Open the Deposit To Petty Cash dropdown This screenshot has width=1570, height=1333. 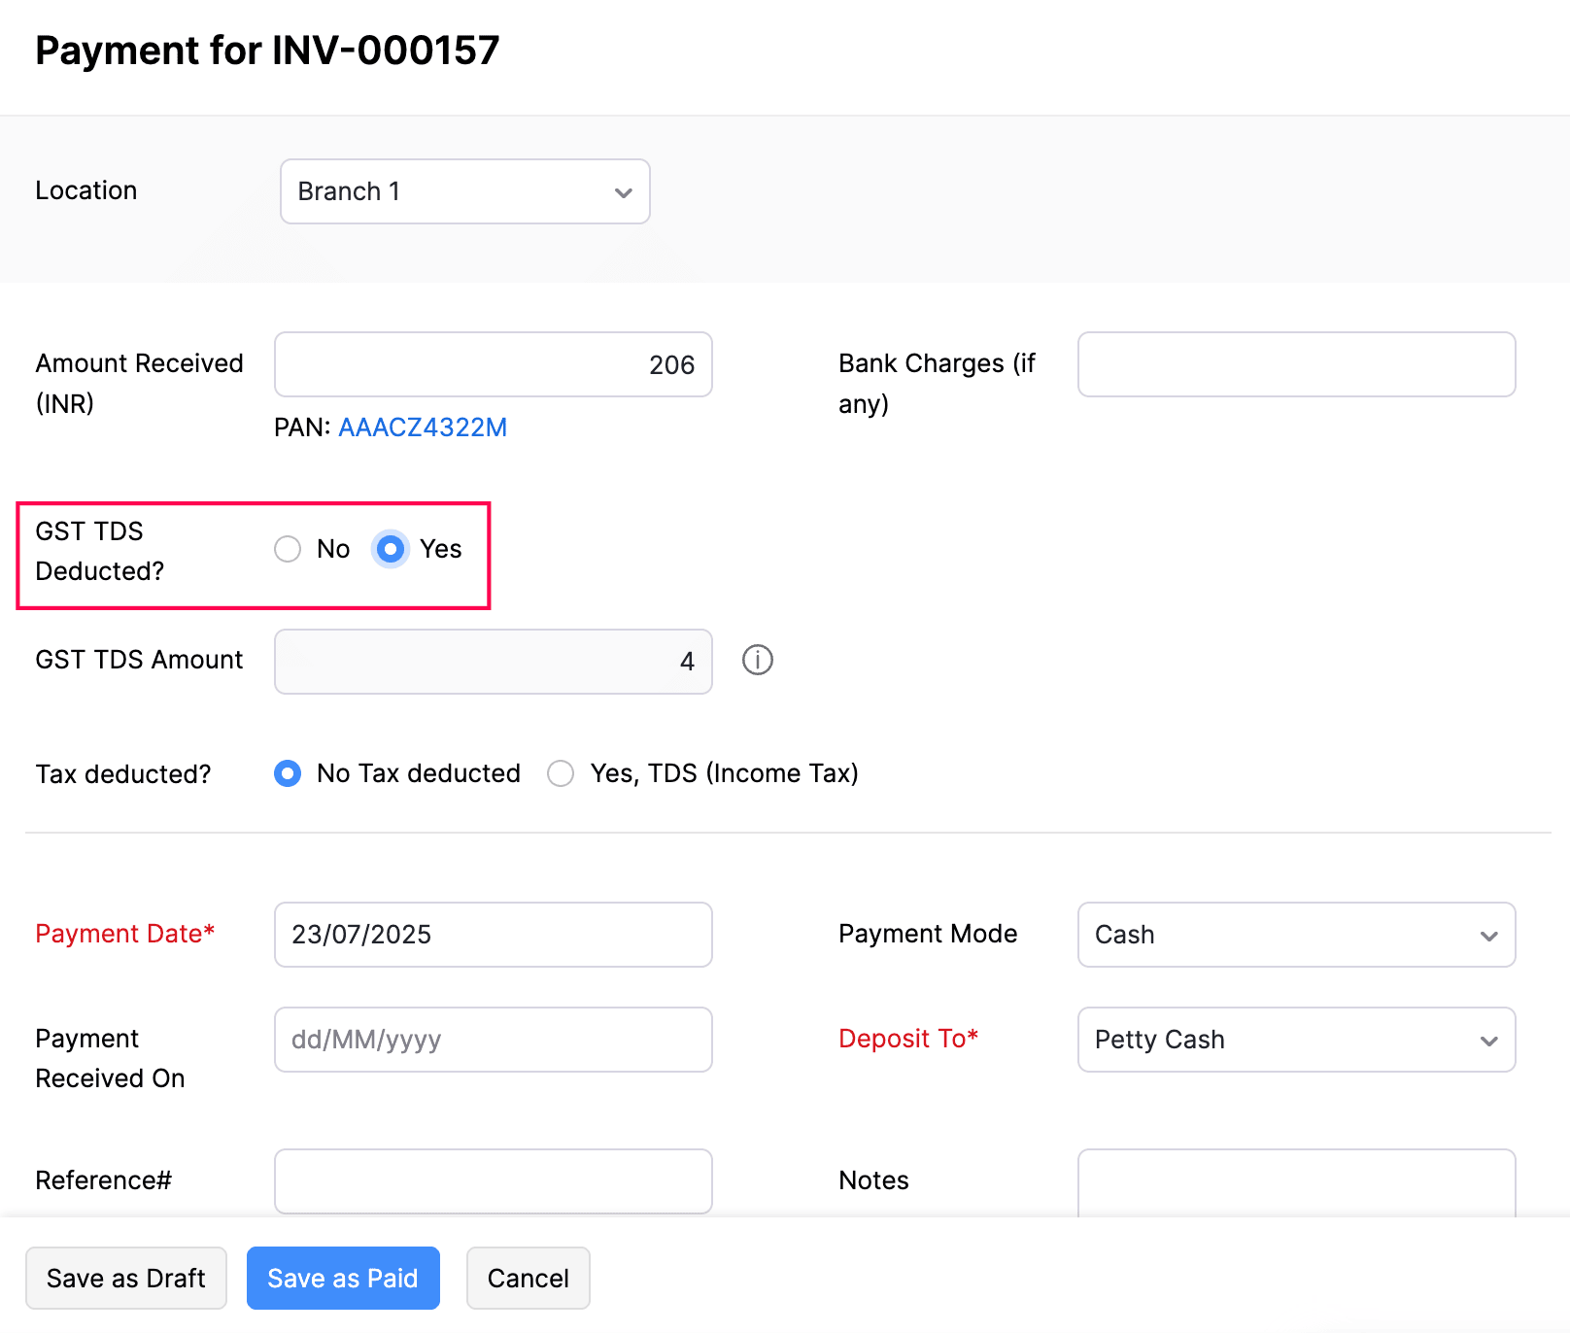(1295, 1040)
